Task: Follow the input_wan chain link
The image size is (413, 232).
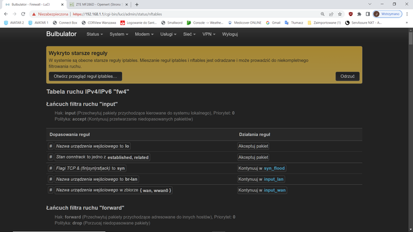Action: pyautogui.click(x=275, y=190)
